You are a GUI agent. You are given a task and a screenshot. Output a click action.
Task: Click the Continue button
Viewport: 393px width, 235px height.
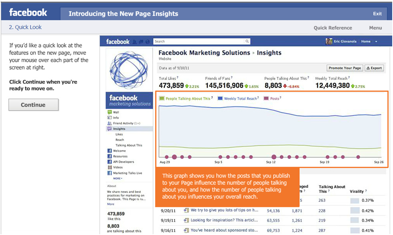pyautogui.click(x=33, y=105)
